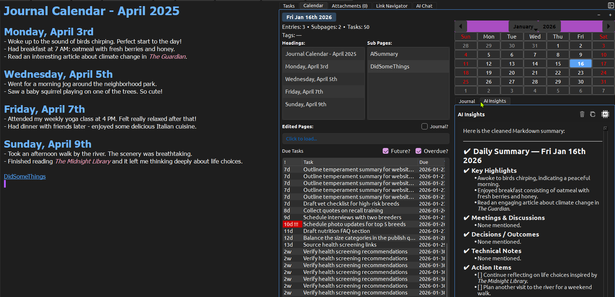Select January 21 in the calendar
Screen dimensions: 615x297
pos(535,73)
